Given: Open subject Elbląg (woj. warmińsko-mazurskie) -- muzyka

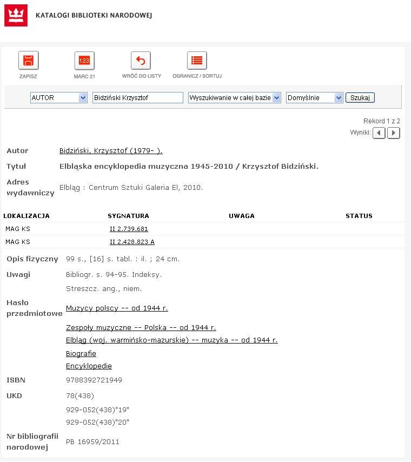Looking at the screenshot, I should coord(172,340).
